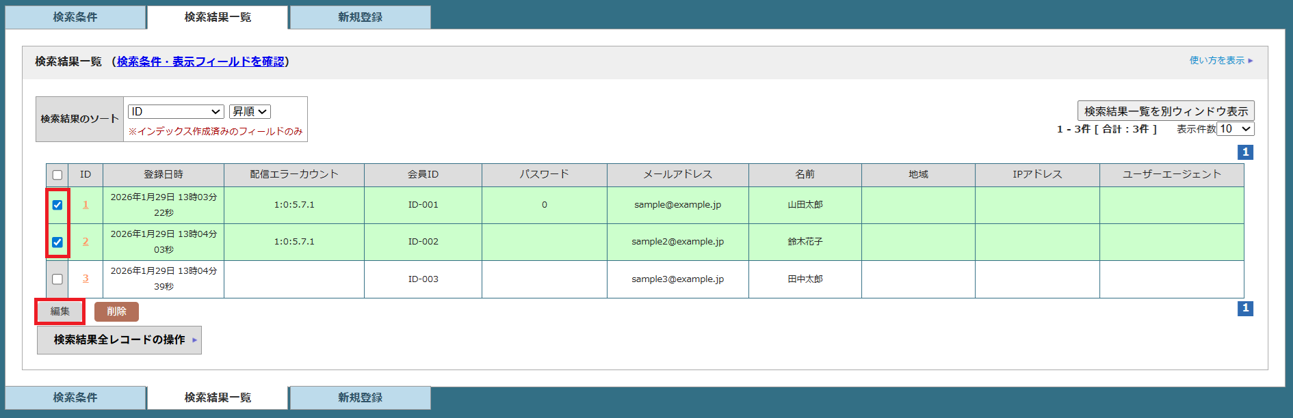Open the 表示件数 dropdown showing 10

click(x=1236, y=129)
